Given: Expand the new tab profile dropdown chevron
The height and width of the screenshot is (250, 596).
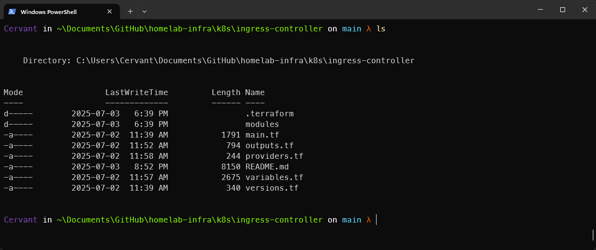Looking at the screenshot, I should pyautogui.click(x=145, y=11).
